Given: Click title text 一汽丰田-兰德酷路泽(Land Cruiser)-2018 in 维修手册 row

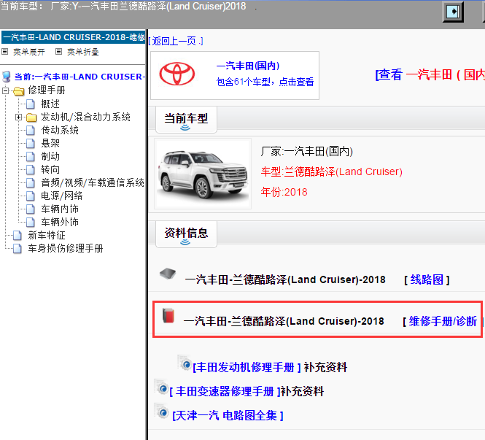Looking at the screenshot, I should click(x=284, y=322).
